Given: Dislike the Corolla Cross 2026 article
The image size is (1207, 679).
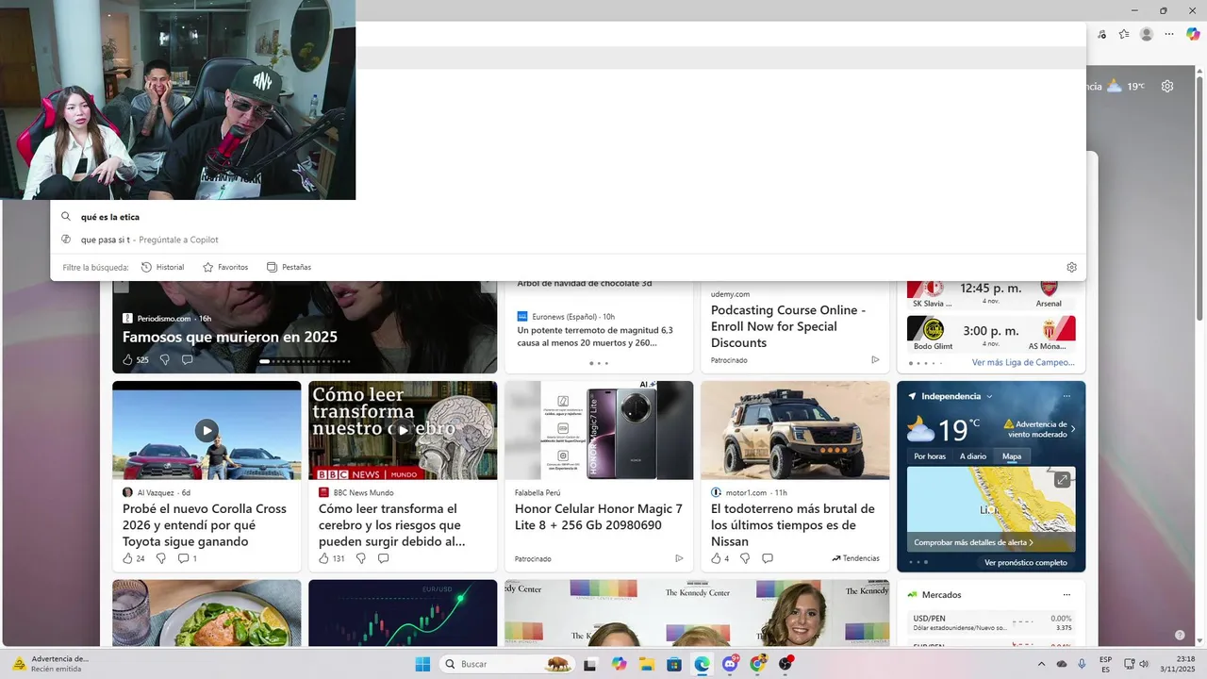Looking at the screenshot, I should [x=160, y=558].
